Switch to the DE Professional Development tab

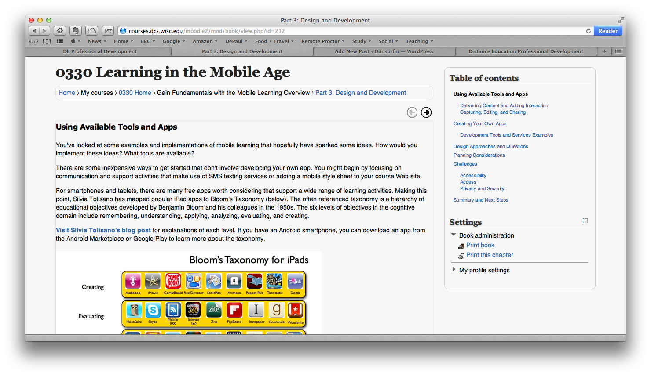[x=100, y=51]
